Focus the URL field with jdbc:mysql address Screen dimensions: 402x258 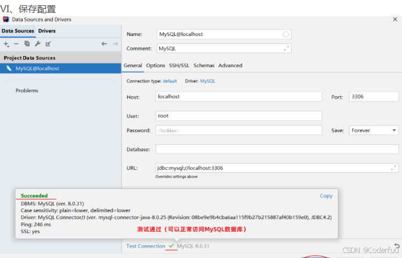coord(277,168)
